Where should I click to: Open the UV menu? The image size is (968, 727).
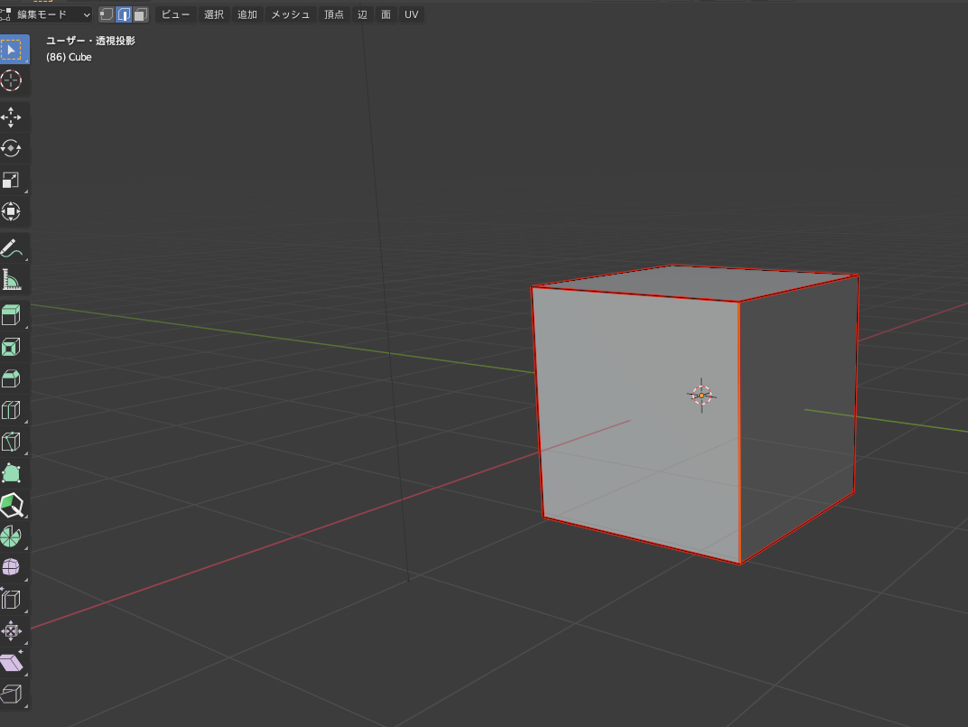tap(411, 14)
